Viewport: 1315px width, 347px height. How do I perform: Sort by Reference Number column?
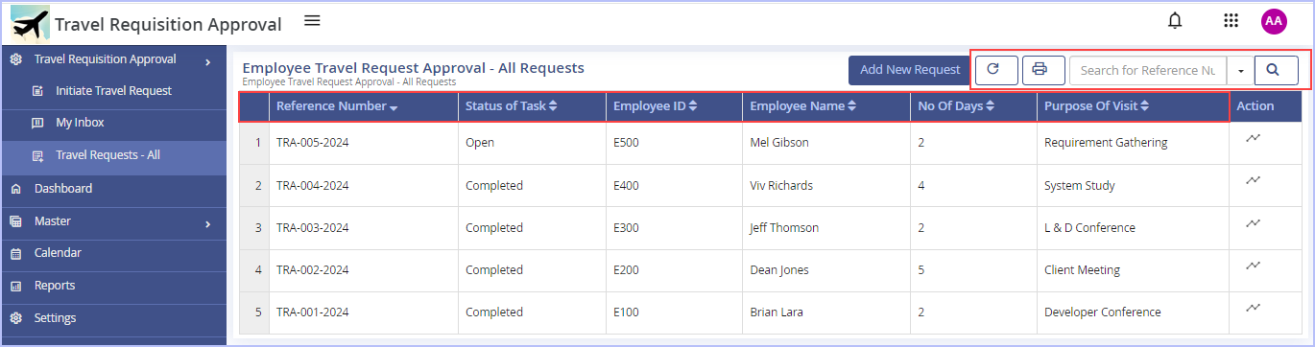click(337, 106)
